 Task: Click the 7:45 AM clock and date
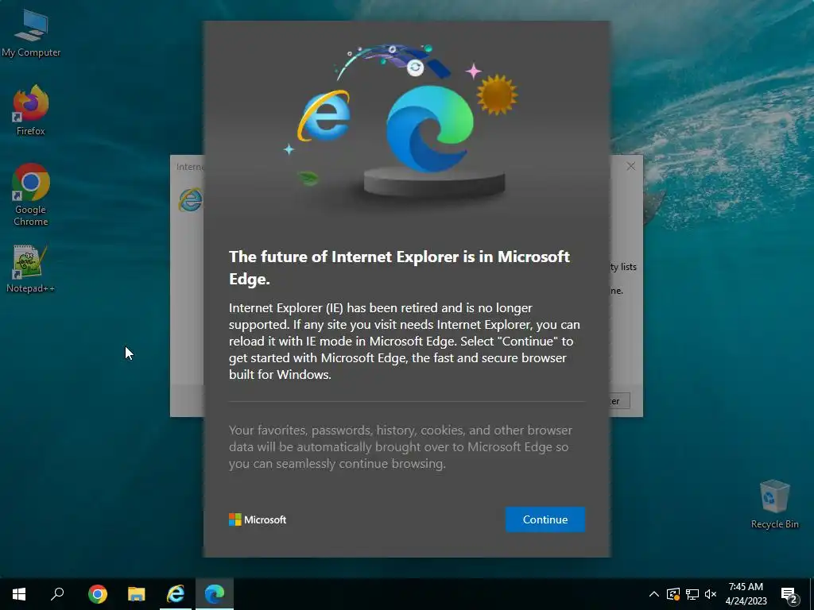pyautogui.click(x=746, y=594)
